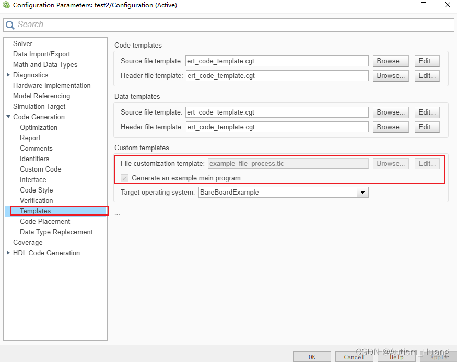Open the Solver pane
The width and height of the screenshot is (457, 362).
click(x=23, y=43)
